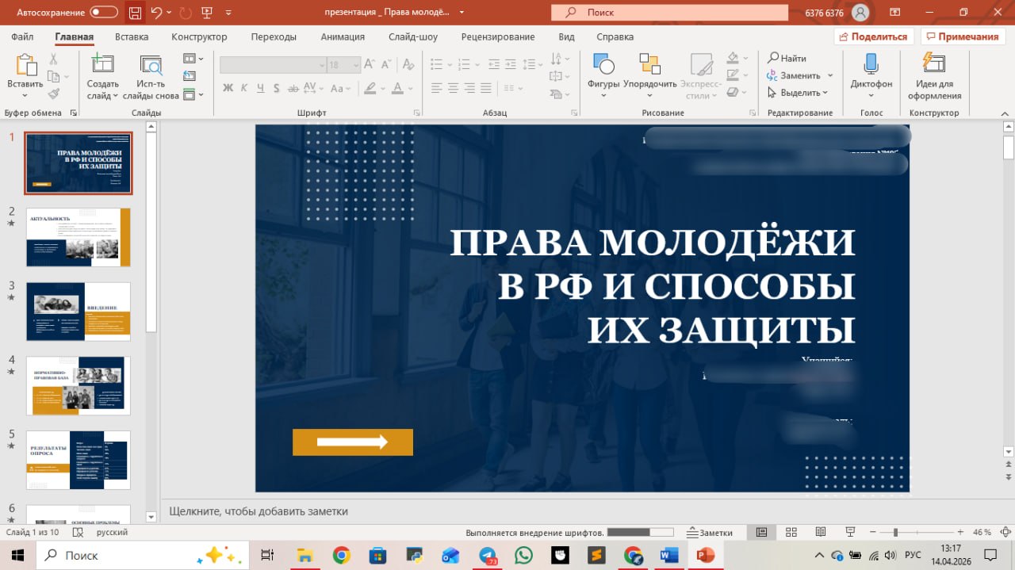
Task: Open the Файл menu
Action: pyautogui.click(x=22, y=36)
